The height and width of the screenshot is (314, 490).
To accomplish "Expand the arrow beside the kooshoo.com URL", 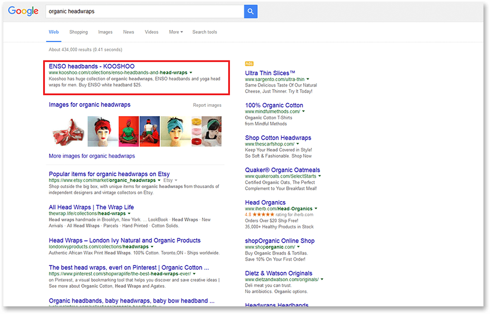I will point(191,73).
